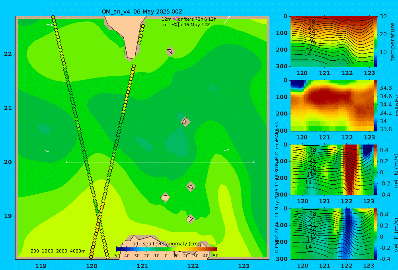Open the eastward velocity section panel

(x=332, y=234)
